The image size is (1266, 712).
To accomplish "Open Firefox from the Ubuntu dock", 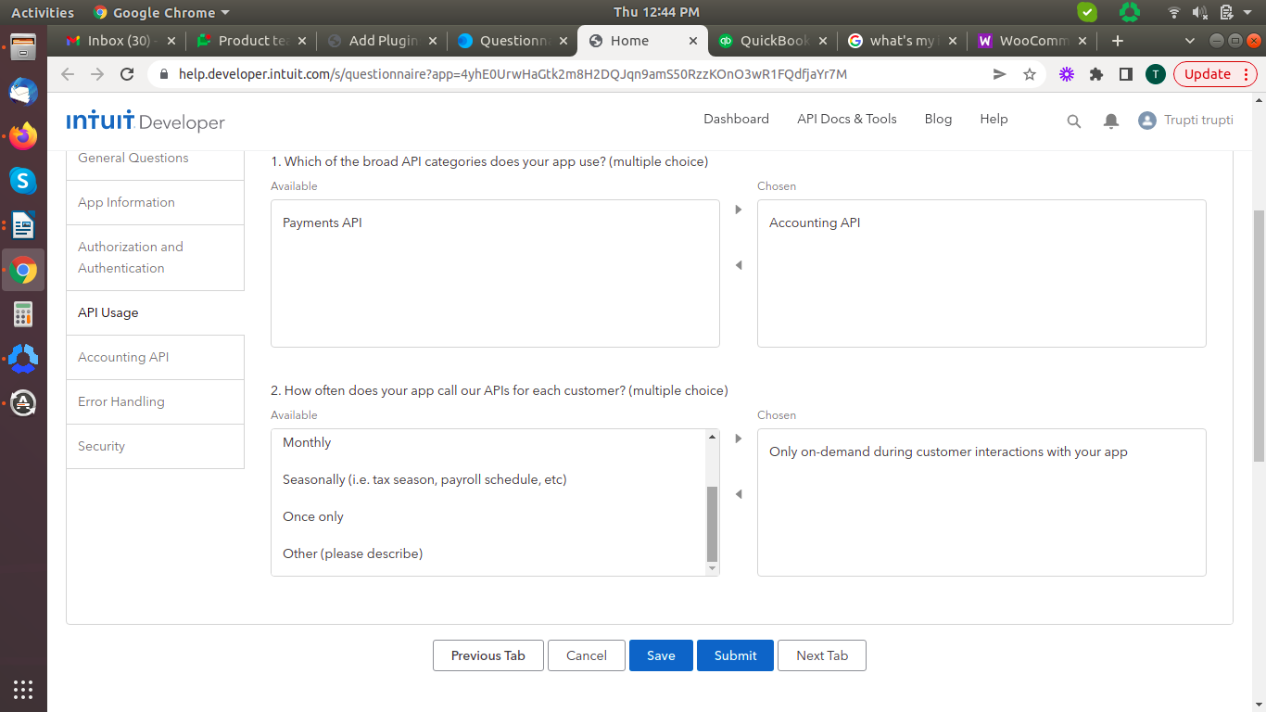I will 23,137.
